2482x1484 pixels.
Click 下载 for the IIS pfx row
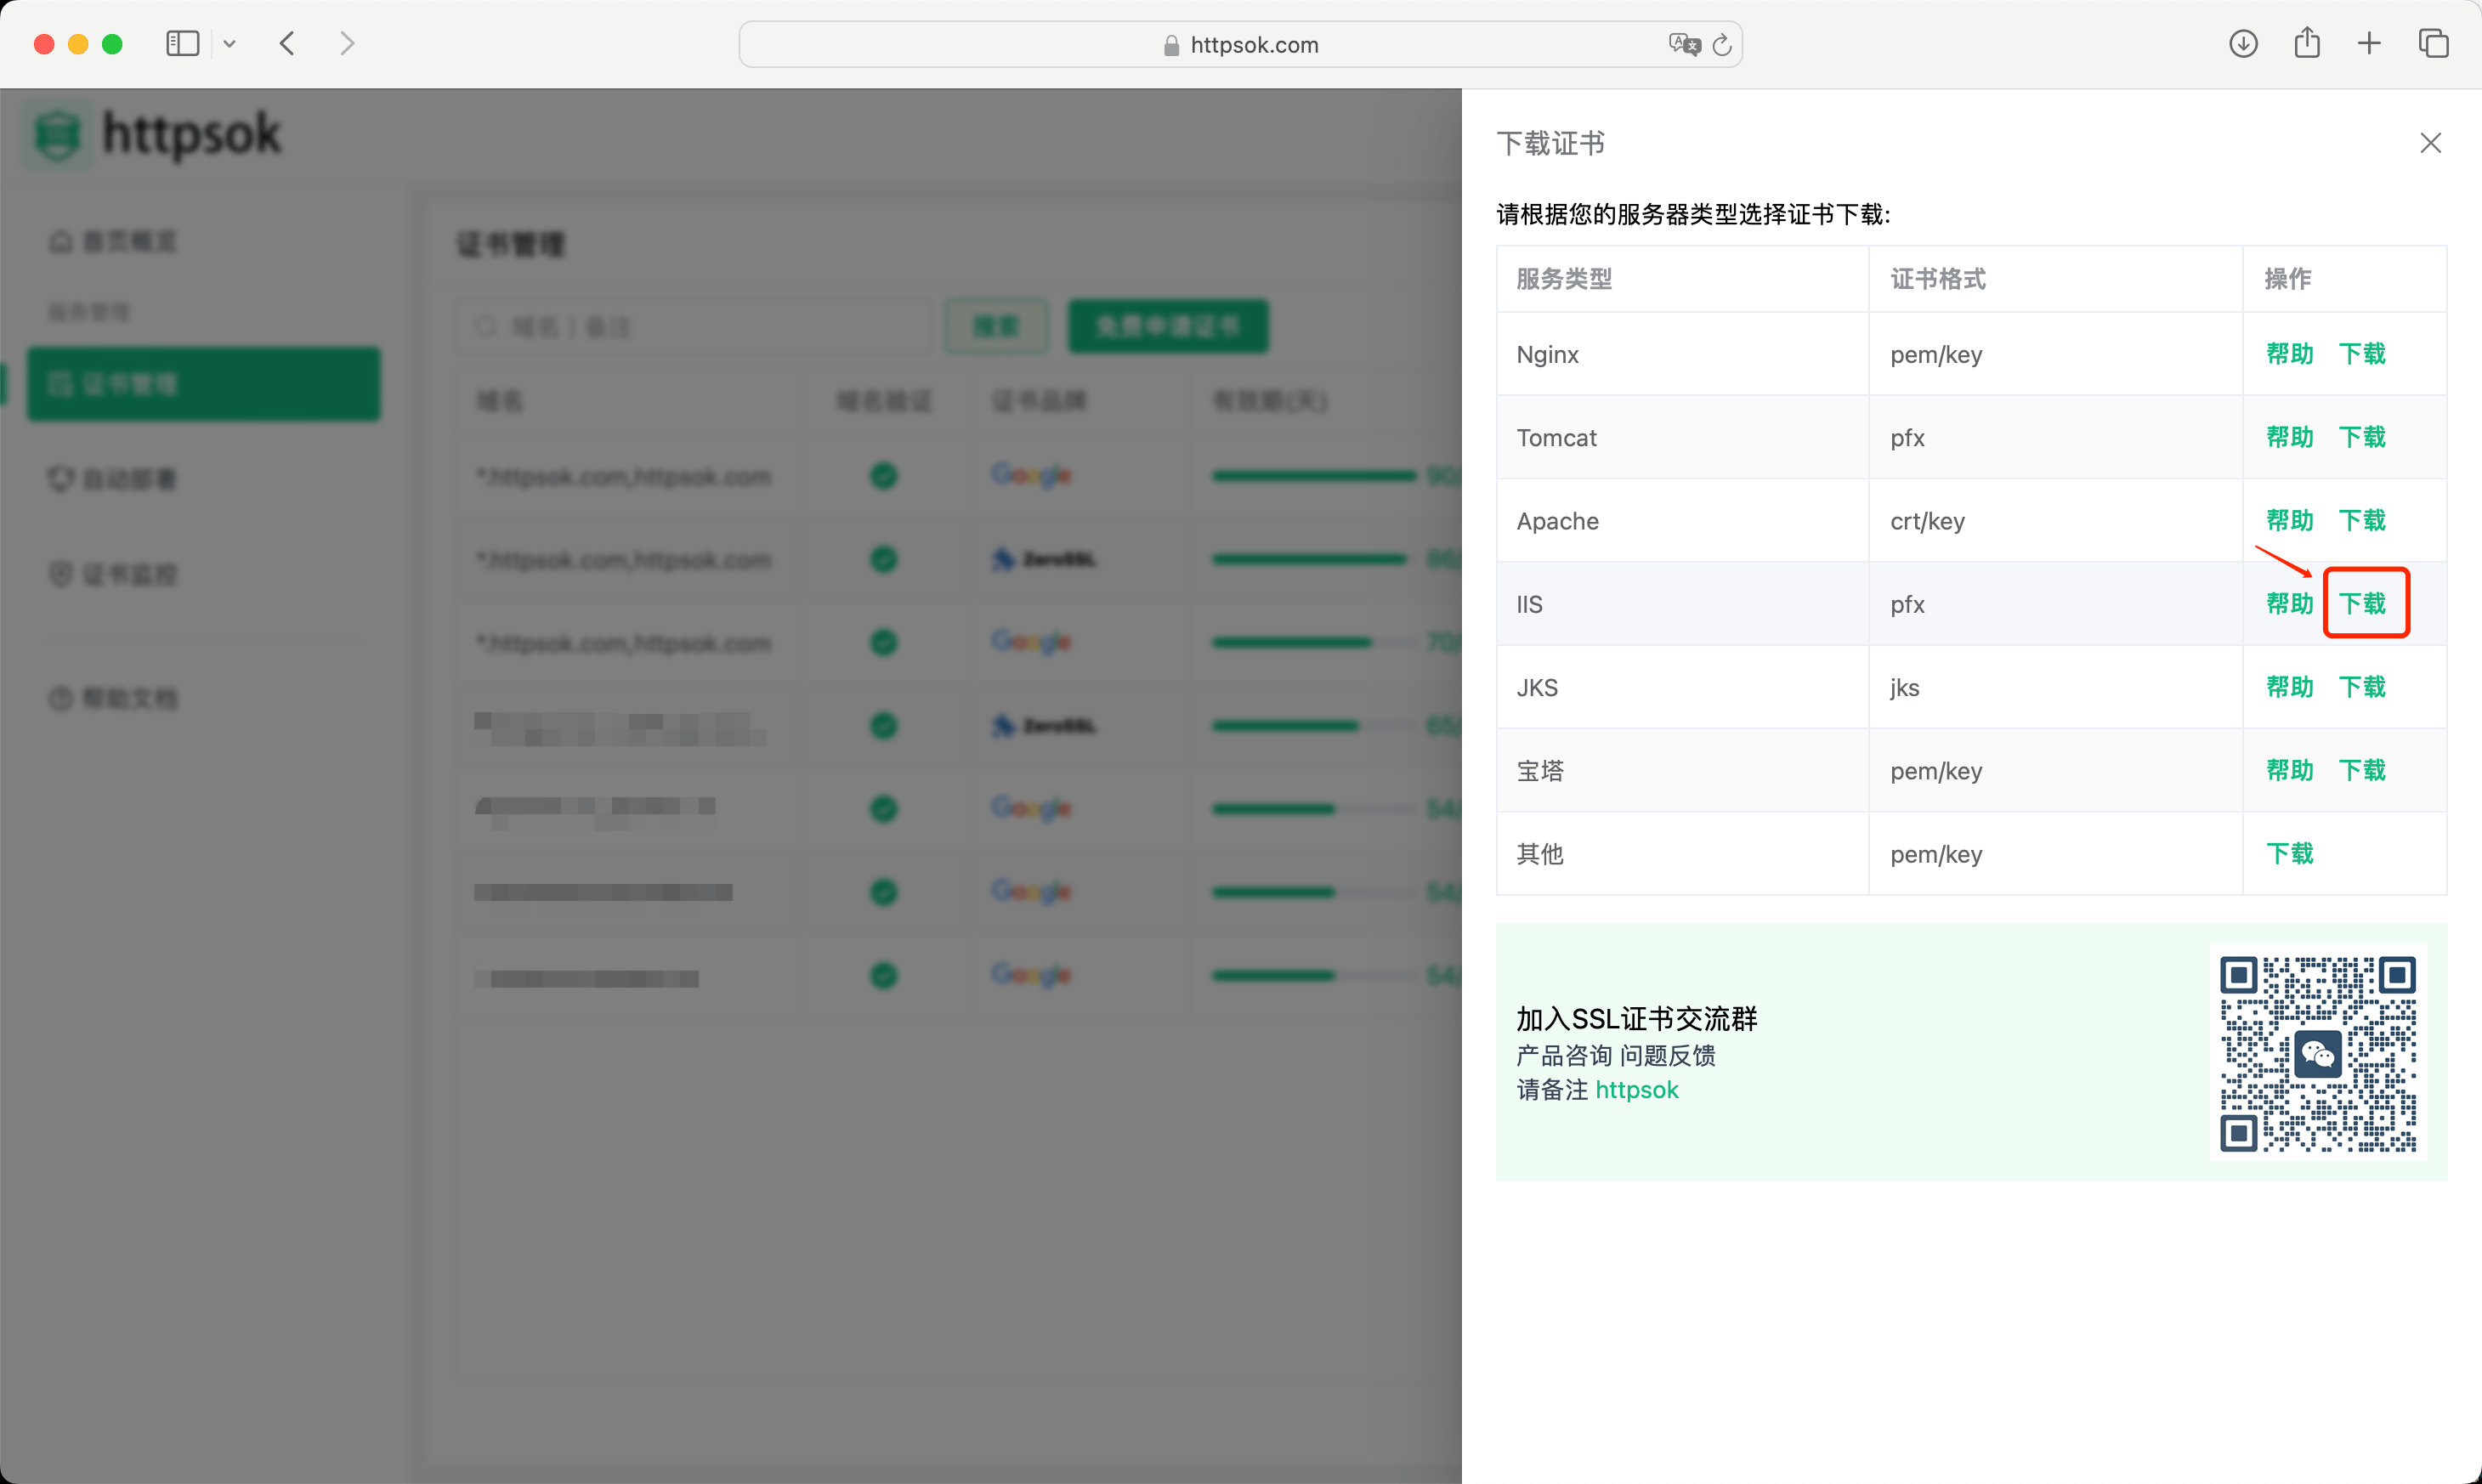2362,603
